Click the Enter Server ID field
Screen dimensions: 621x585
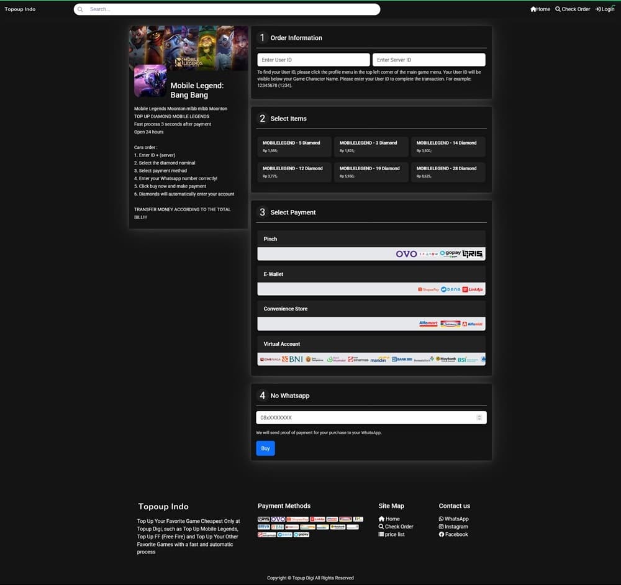tap(428, 60)
